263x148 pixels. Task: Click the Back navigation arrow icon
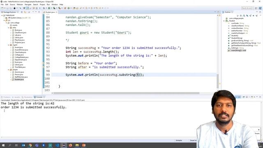pyautogui.click(x=100, y=8)
